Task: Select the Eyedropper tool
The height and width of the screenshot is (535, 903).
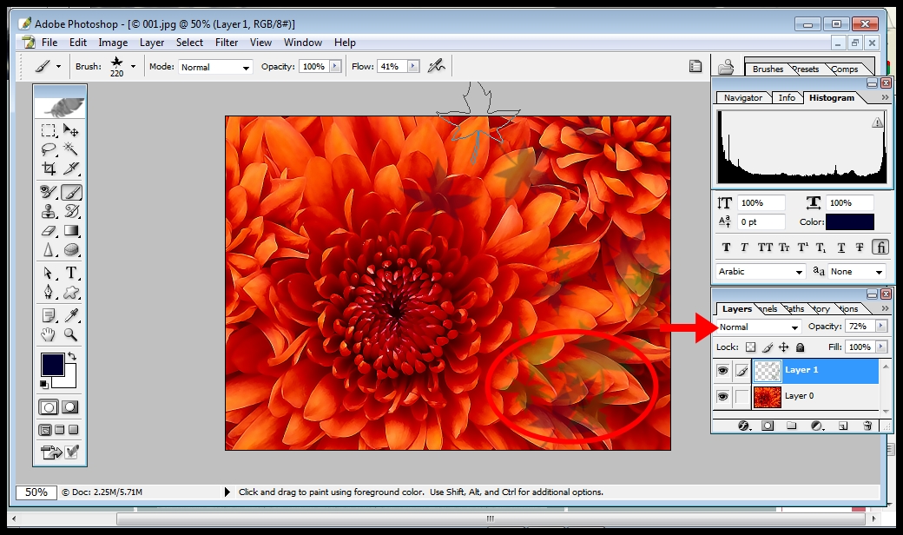Action: click(x=71, y=314)
